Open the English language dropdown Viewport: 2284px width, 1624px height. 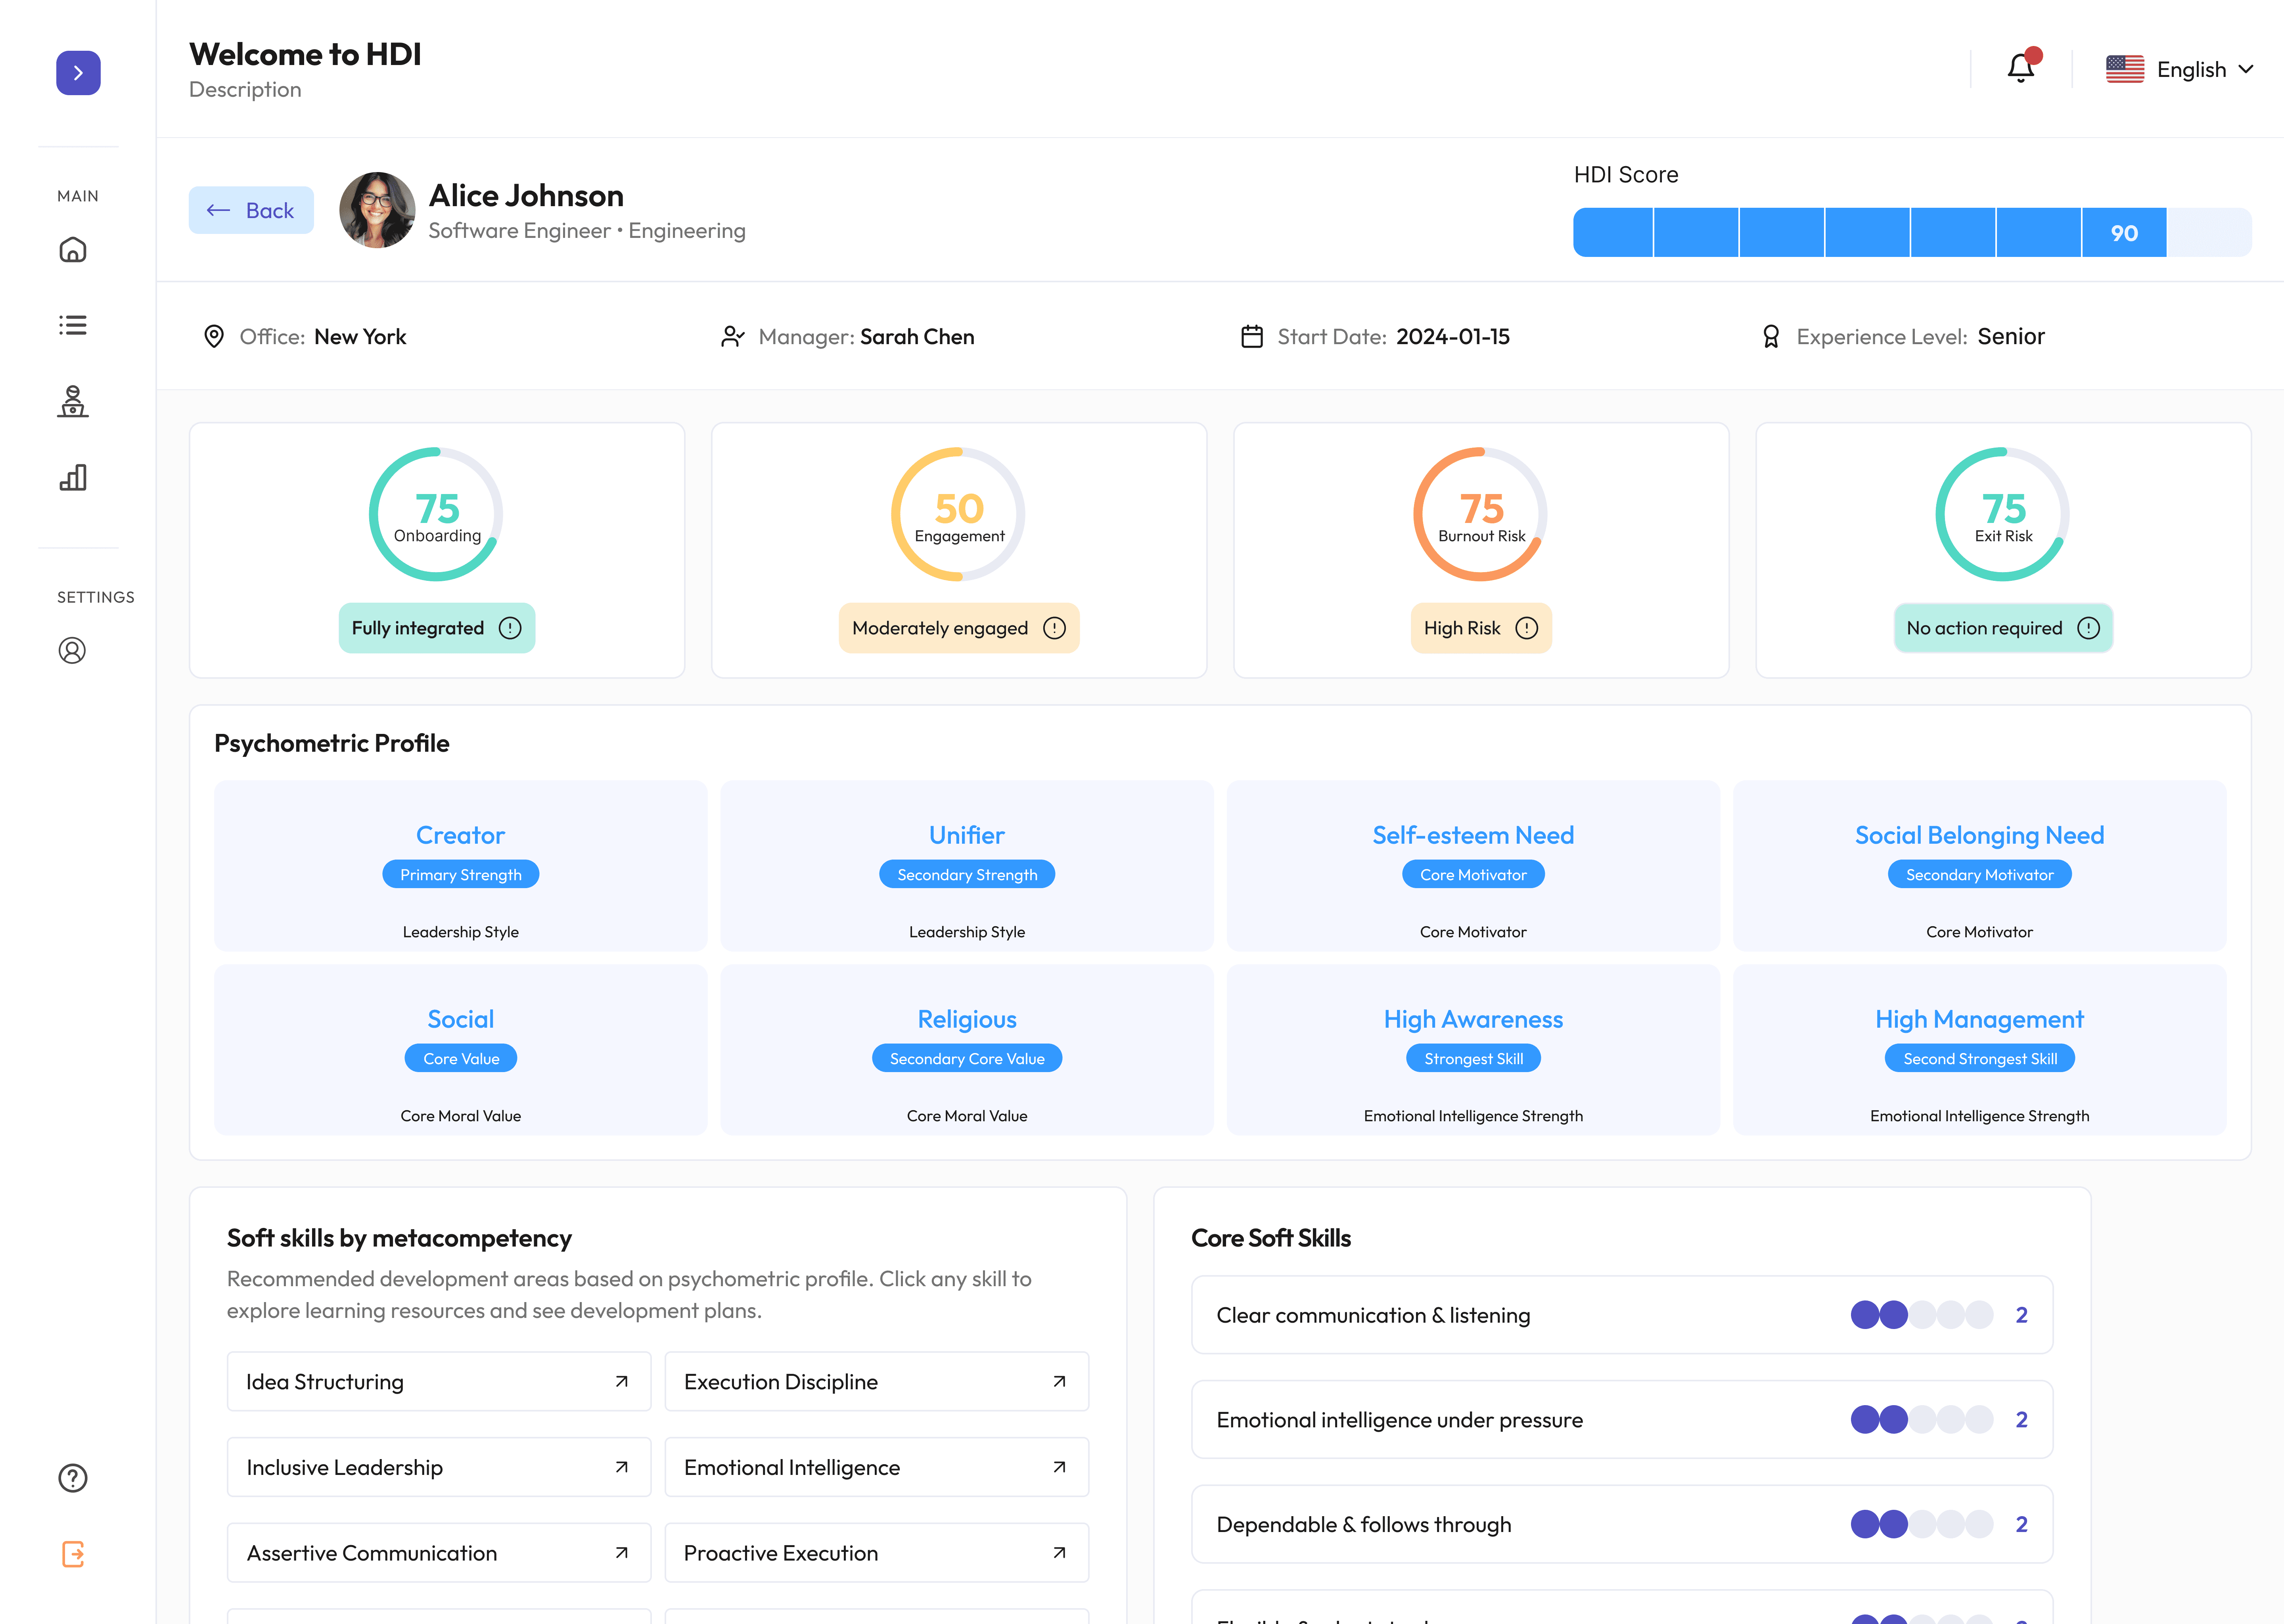[x=2180, y=69]
